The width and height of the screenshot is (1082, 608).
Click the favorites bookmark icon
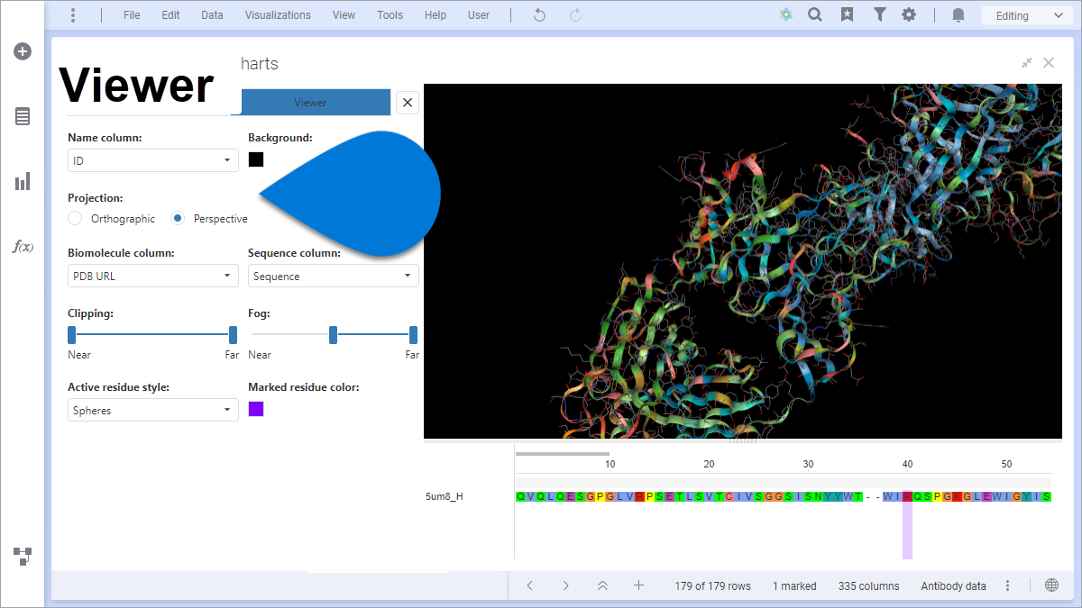coord(848,14)
